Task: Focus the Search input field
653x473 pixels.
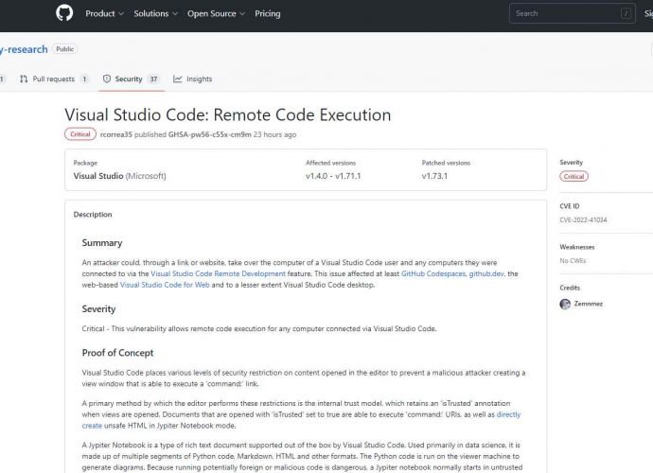Action: 572,13
